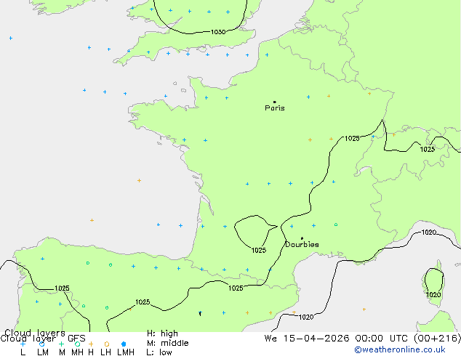Click the filled blue LMH legend symbol
The height and width of the screenshot is (356, 461).
coord(124,344)
